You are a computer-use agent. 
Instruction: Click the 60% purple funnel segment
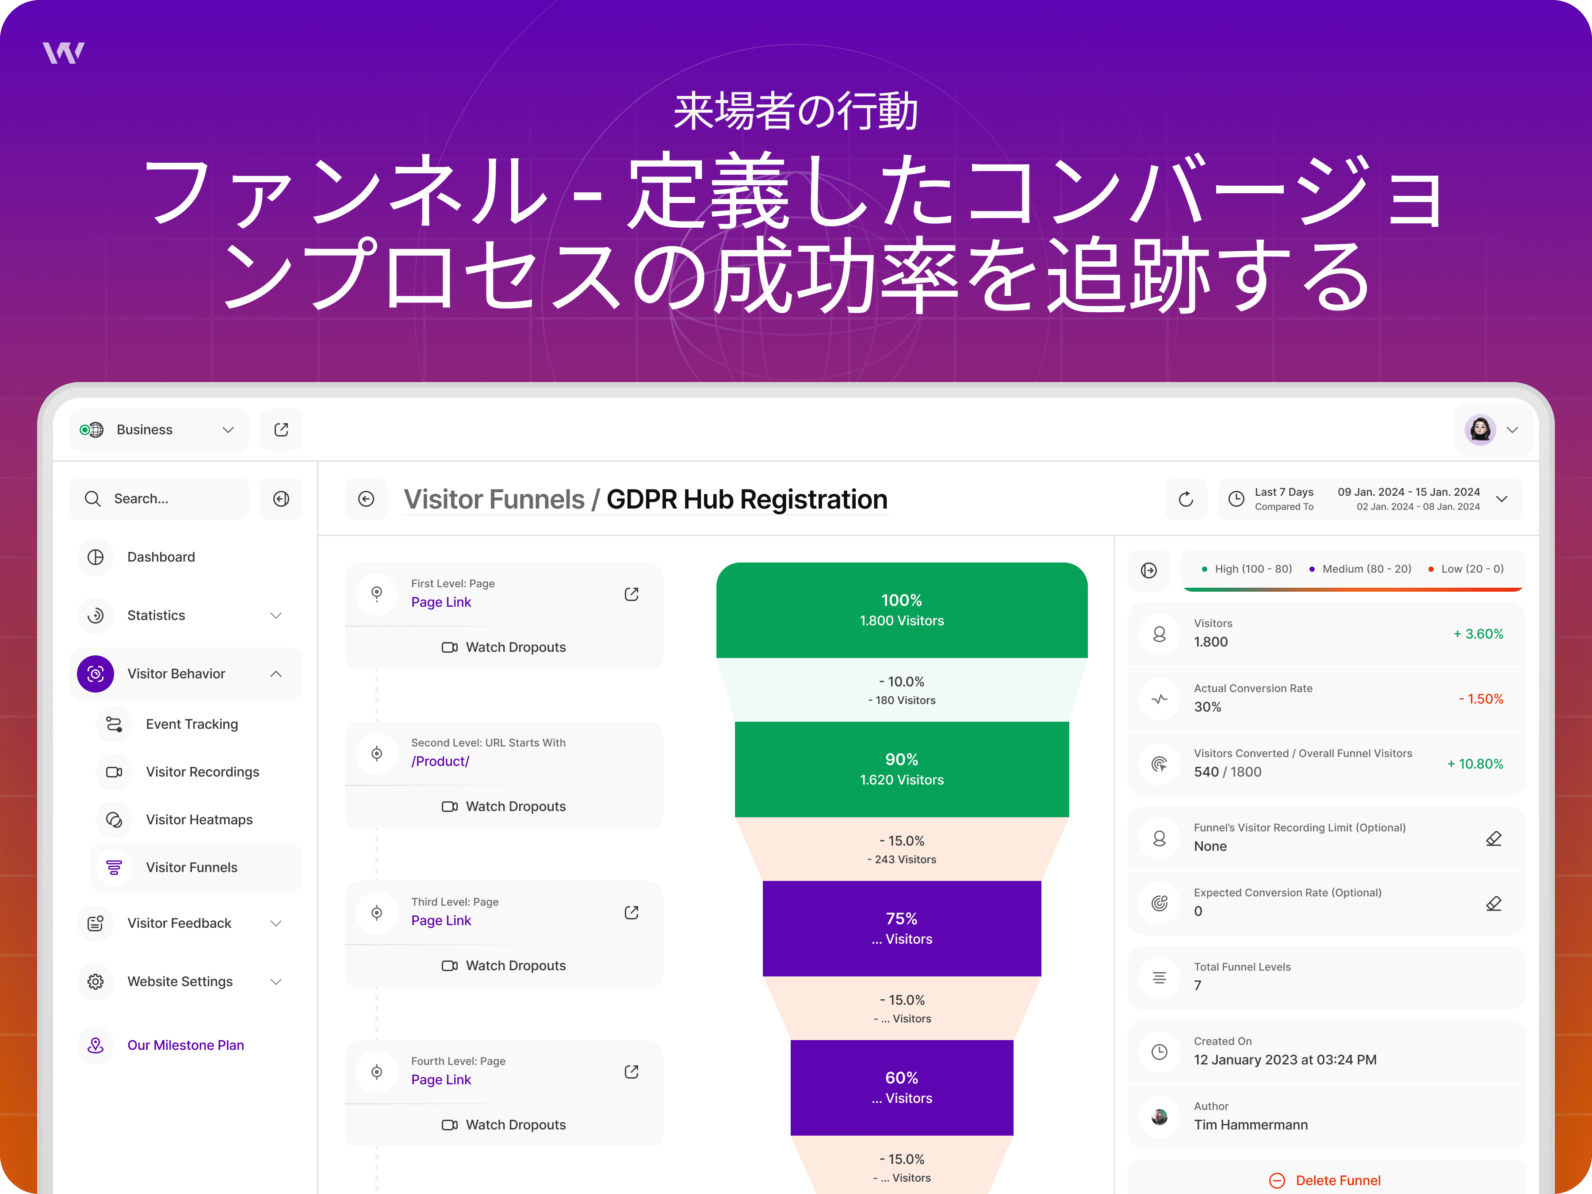(x=902, y=1087)
